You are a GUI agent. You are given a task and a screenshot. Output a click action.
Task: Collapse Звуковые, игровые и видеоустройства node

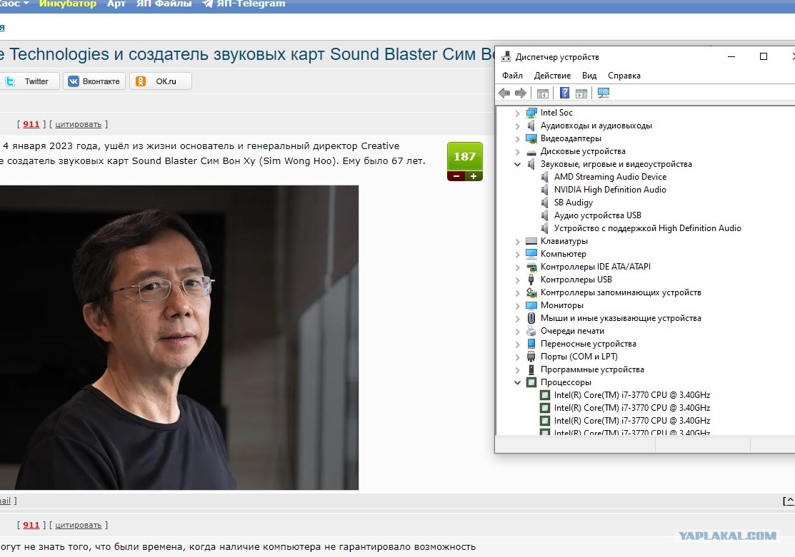(x=517, y=164)
